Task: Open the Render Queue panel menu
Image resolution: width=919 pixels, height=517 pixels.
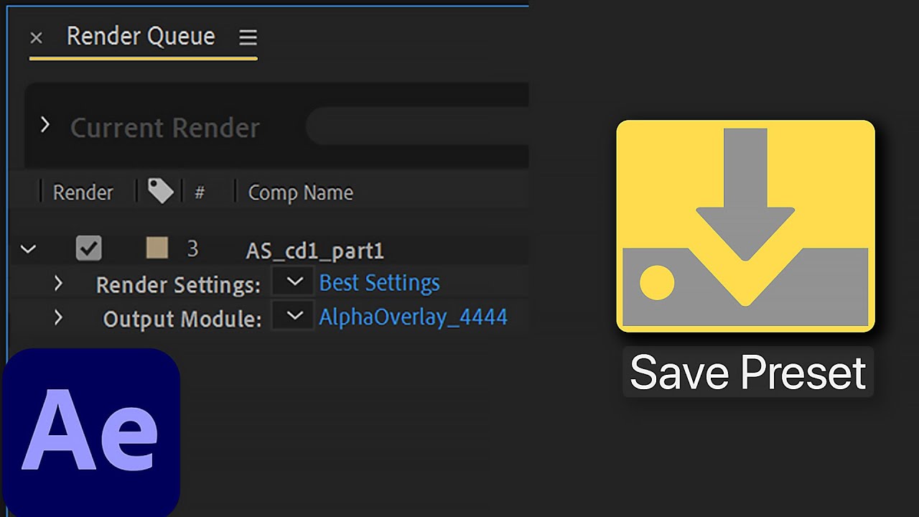Action: coord(248,37)
